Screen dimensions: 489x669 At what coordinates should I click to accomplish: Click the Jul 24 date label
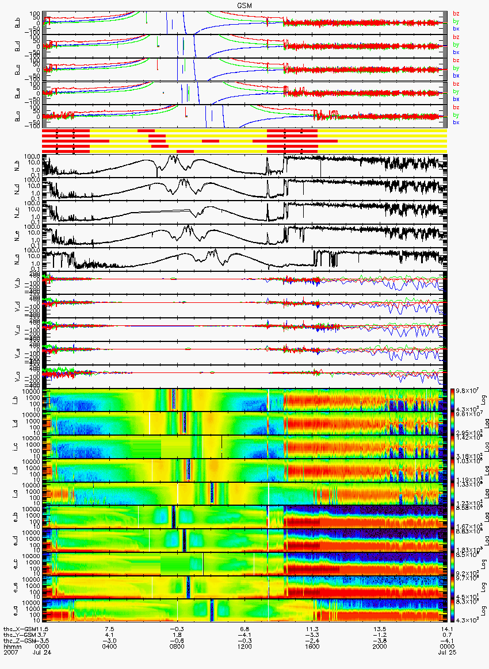[42, 652]
